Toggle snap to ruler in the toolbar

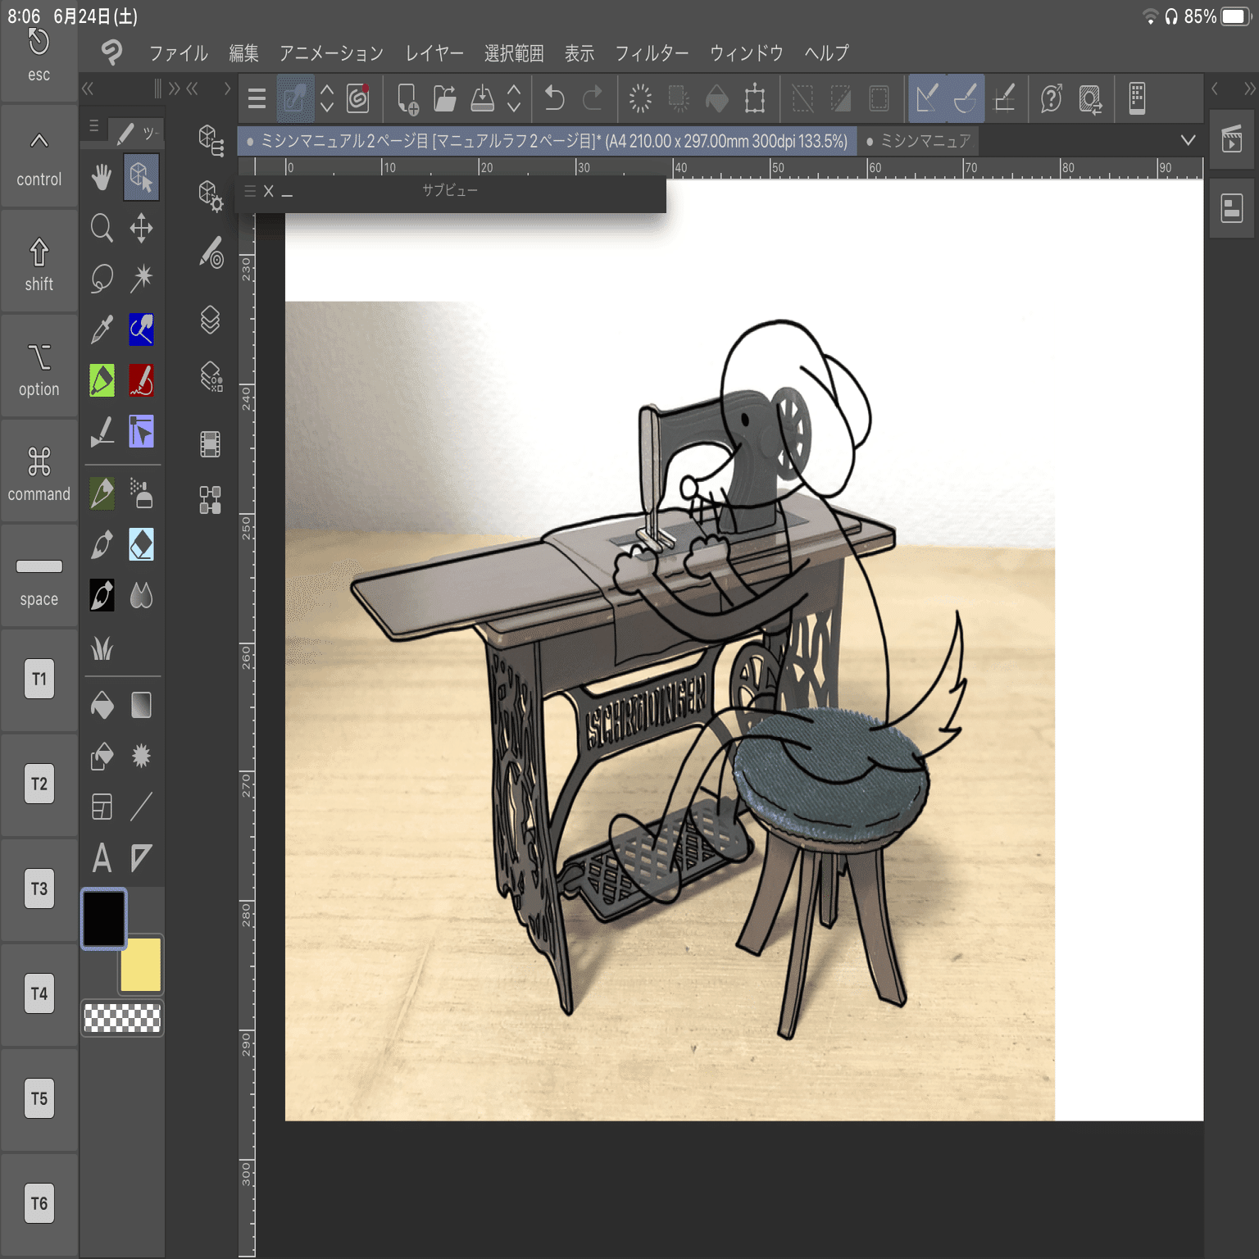(927, 98)
